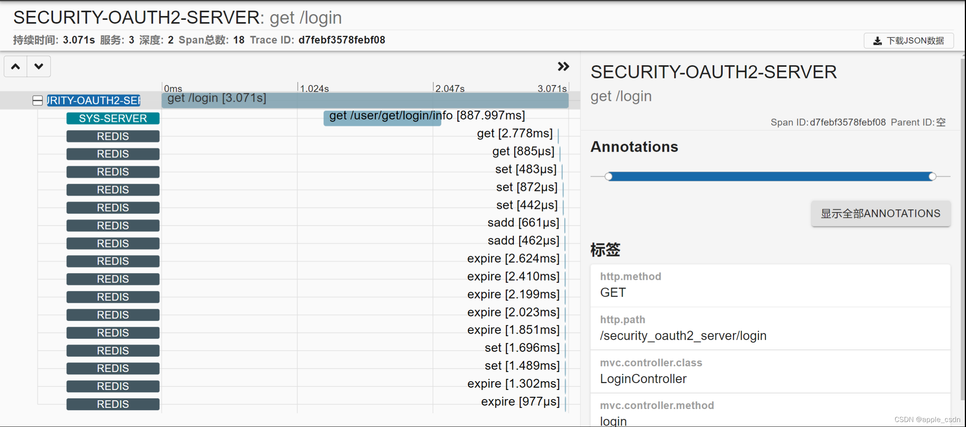Click the down arrow span navigation button
The height and width of the screenshot is (427, 966).
(x=39, y=66)
